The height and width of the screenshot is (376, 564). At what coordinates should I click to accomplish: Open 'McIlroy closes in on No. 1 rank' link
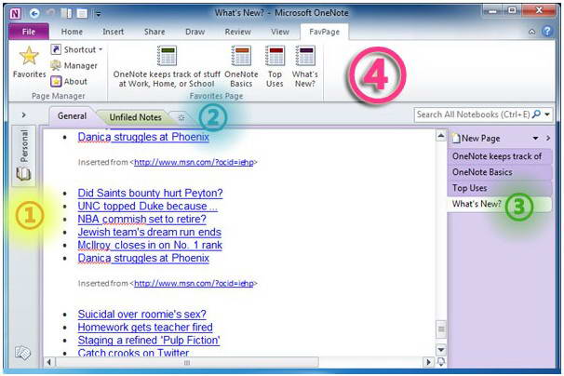tap(150, 245)
